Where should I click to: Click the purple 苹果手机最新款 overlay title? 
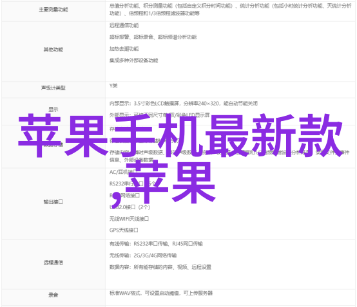[180, 136]
